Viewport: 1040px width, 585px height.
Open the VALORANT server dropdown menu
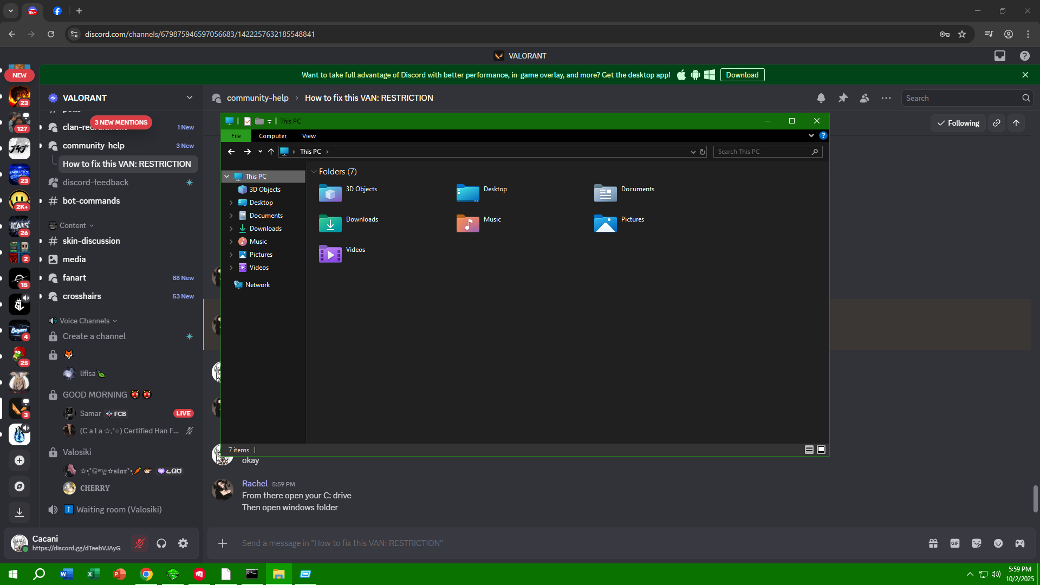[x=189, y=97]
